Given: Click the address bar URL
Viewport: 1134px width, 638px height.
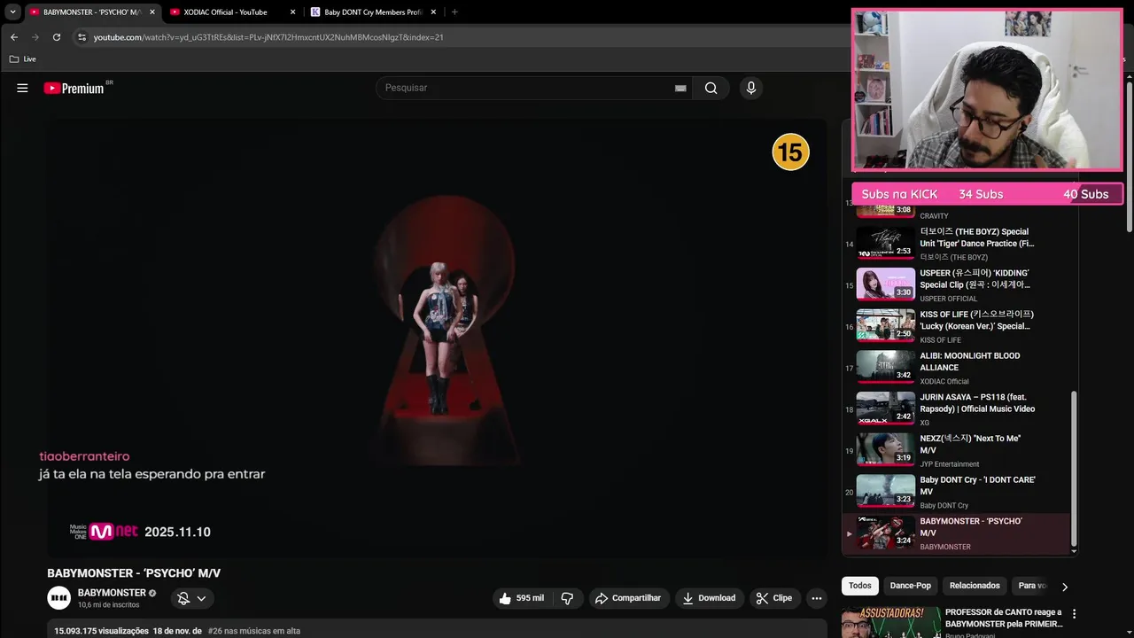Looking at the screenshot, I should pos(268,37).
